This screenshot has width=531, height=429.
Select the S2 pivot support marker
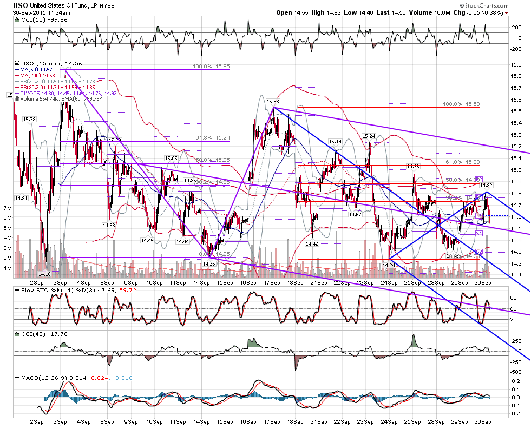click(479, 252)
